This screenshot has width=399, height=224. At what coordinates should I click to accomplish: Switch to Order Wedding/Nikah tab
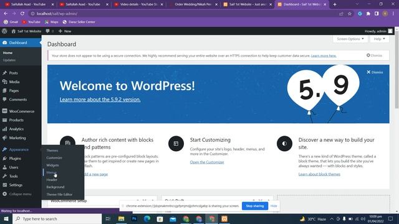pyautogui.click(x=193, y=4)
